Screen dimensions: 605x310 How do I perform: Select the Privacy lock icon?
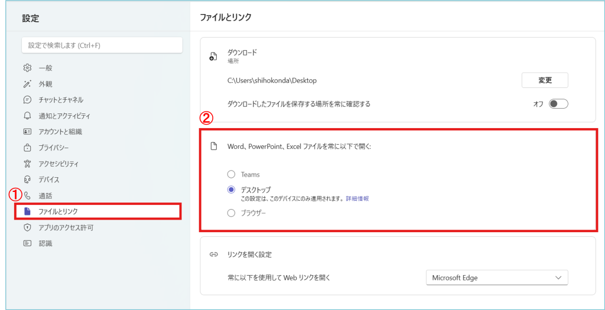click(27, 148)
